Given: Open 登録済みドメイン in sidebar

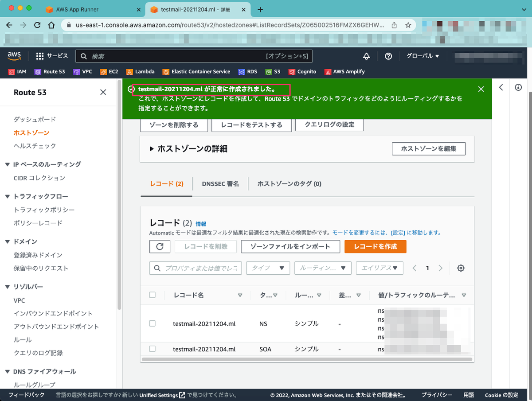Looking at the screenshot, I should pyautogui.click(x=38, y=255).
